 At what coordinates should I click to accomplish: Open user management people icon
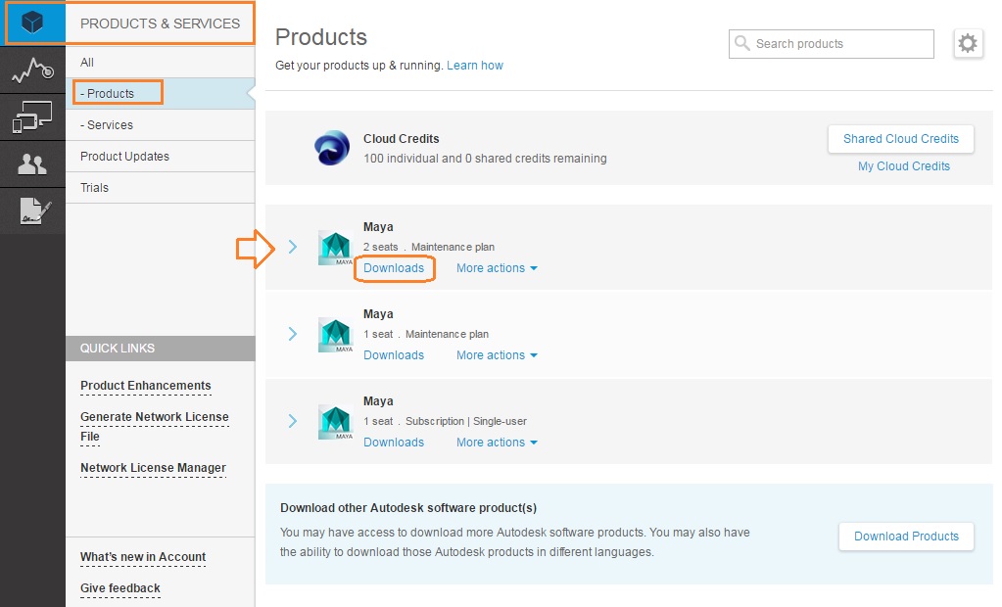point(32,164)
